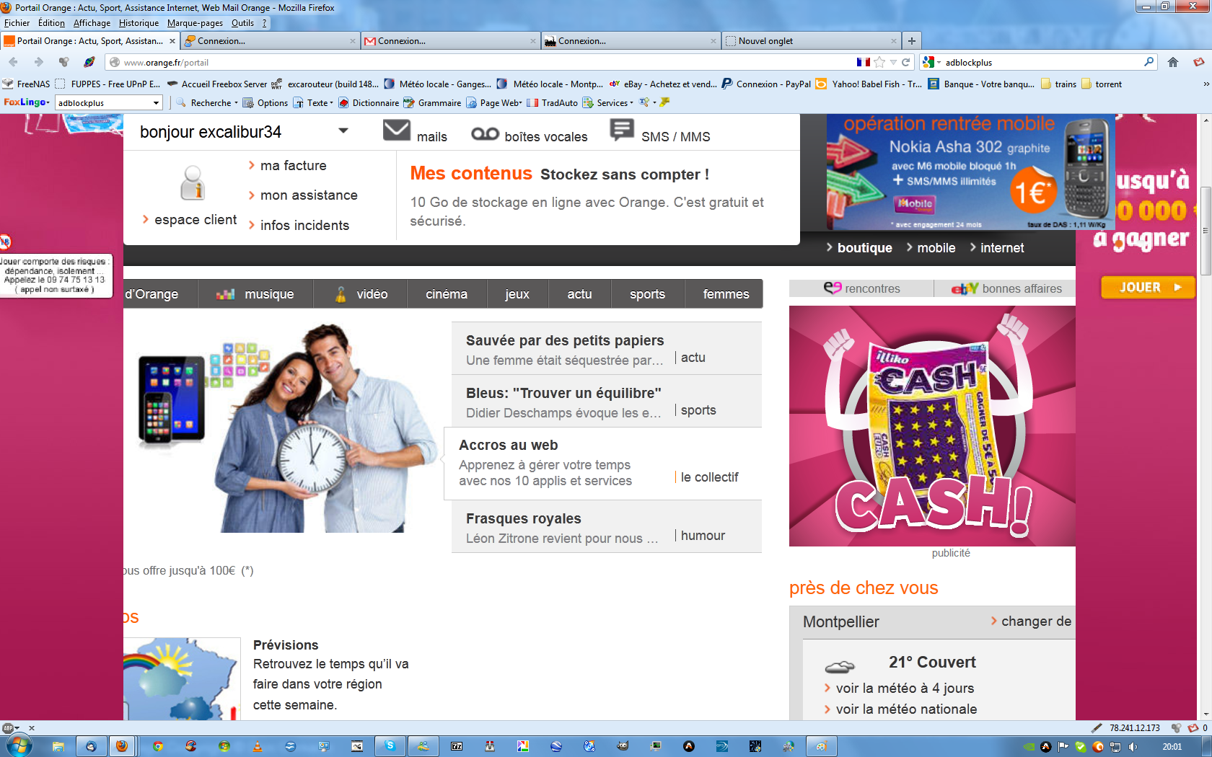Click the back navigation arrow
This screenshot has height=757, width=1212.
pyautogui.click(x=13, y=62)
